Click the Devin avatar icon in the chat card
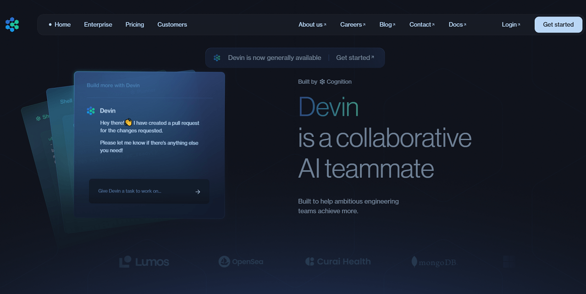The width and height of the screenshot is (586, 294). pos(90,110)
